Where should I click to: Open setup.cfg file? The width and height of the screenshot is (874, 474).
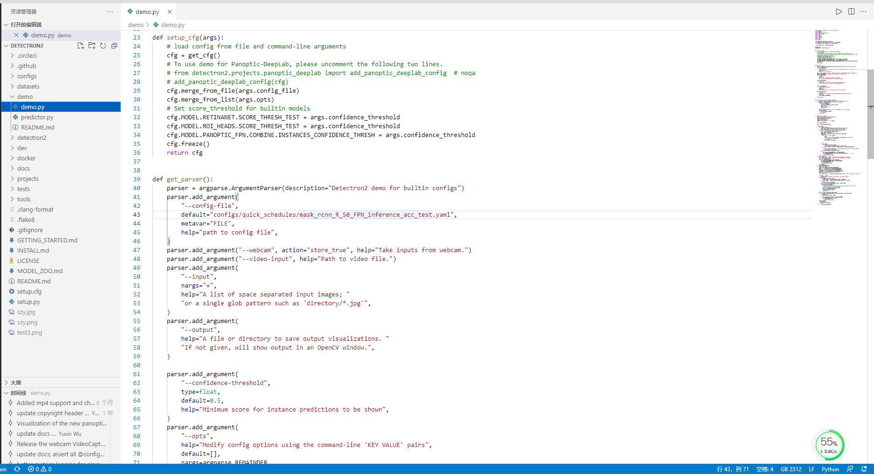tap(29, 291)
